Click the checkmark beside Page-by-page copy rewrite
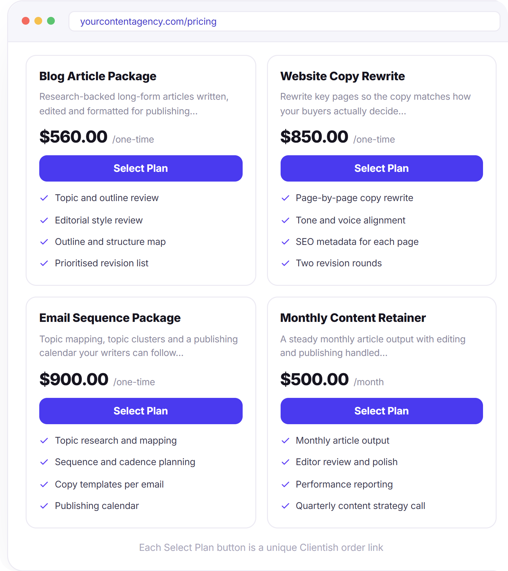The width and height of the screenshot is (508, 571). click(x=285, y=198)
